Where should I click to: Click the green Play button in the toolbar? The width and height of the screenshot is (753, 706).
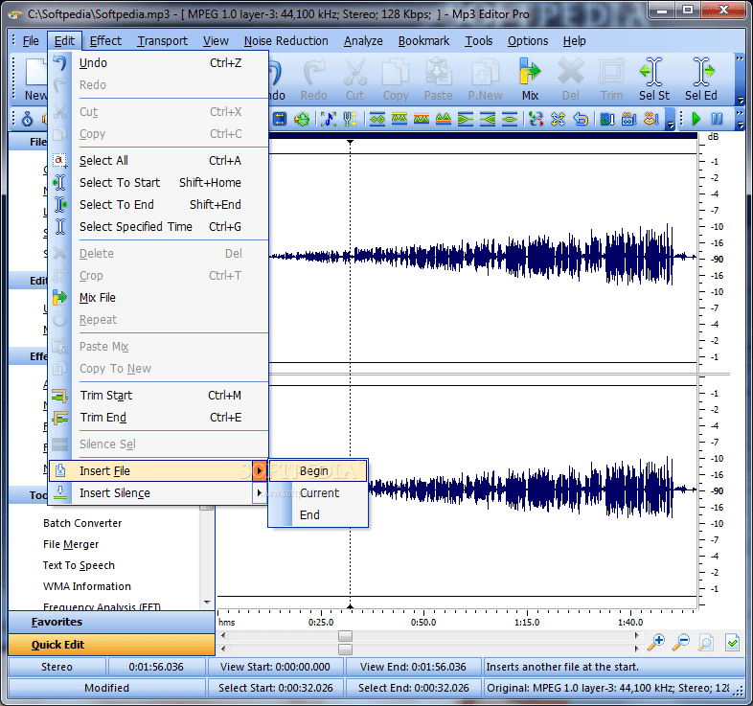[x=696, y=119]
